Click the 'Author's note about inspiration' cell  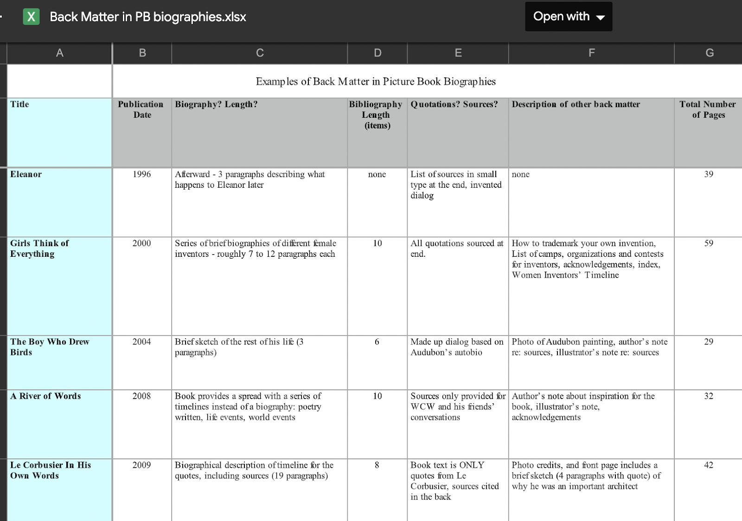point(592,424)
